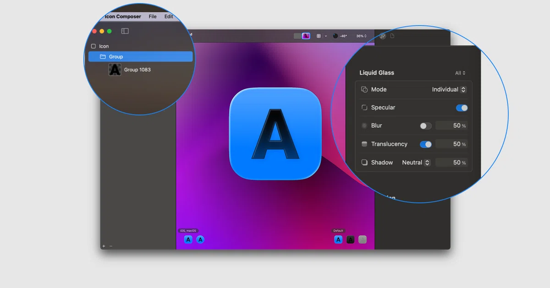The height and width of the screenshot is (288, 550).
Task: Select the circular platform preview icon
Action: (x=200, y=239)
